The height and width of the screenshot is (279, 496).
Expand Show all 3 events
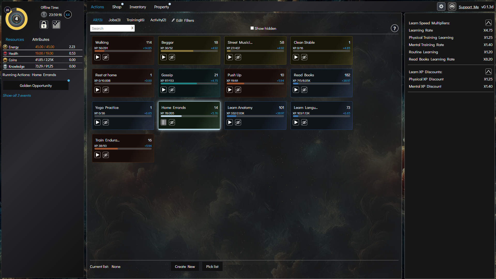click(17, 95)
